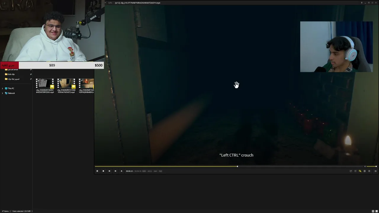Open the Arabic-named pinned folder in sidebar
This screenshot has height=213, width=379.
pyautogui.click(x=14, y=79)
